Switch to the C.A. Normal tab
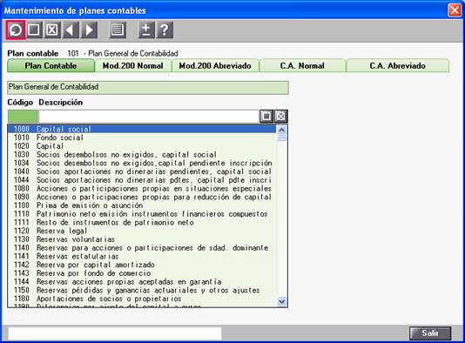465x343 pixels. (x=302, y=66)
